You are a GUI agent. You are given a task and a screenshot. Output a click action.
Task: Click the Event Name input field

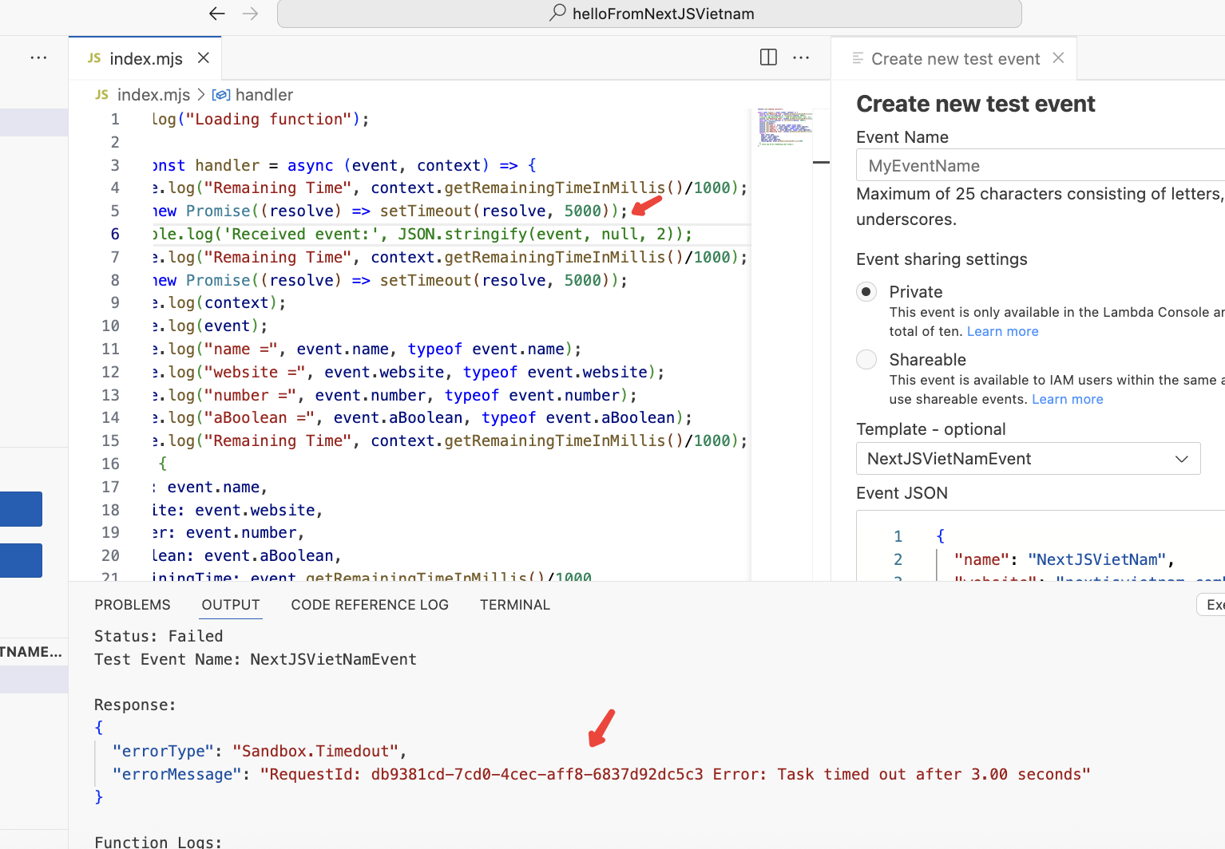(1038, 166)
